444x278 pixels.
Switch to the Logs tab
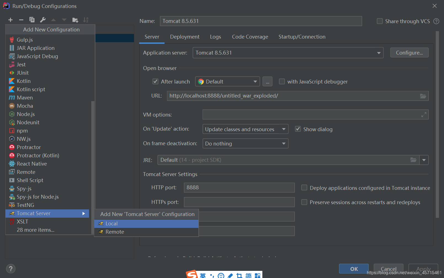(216, 37)
